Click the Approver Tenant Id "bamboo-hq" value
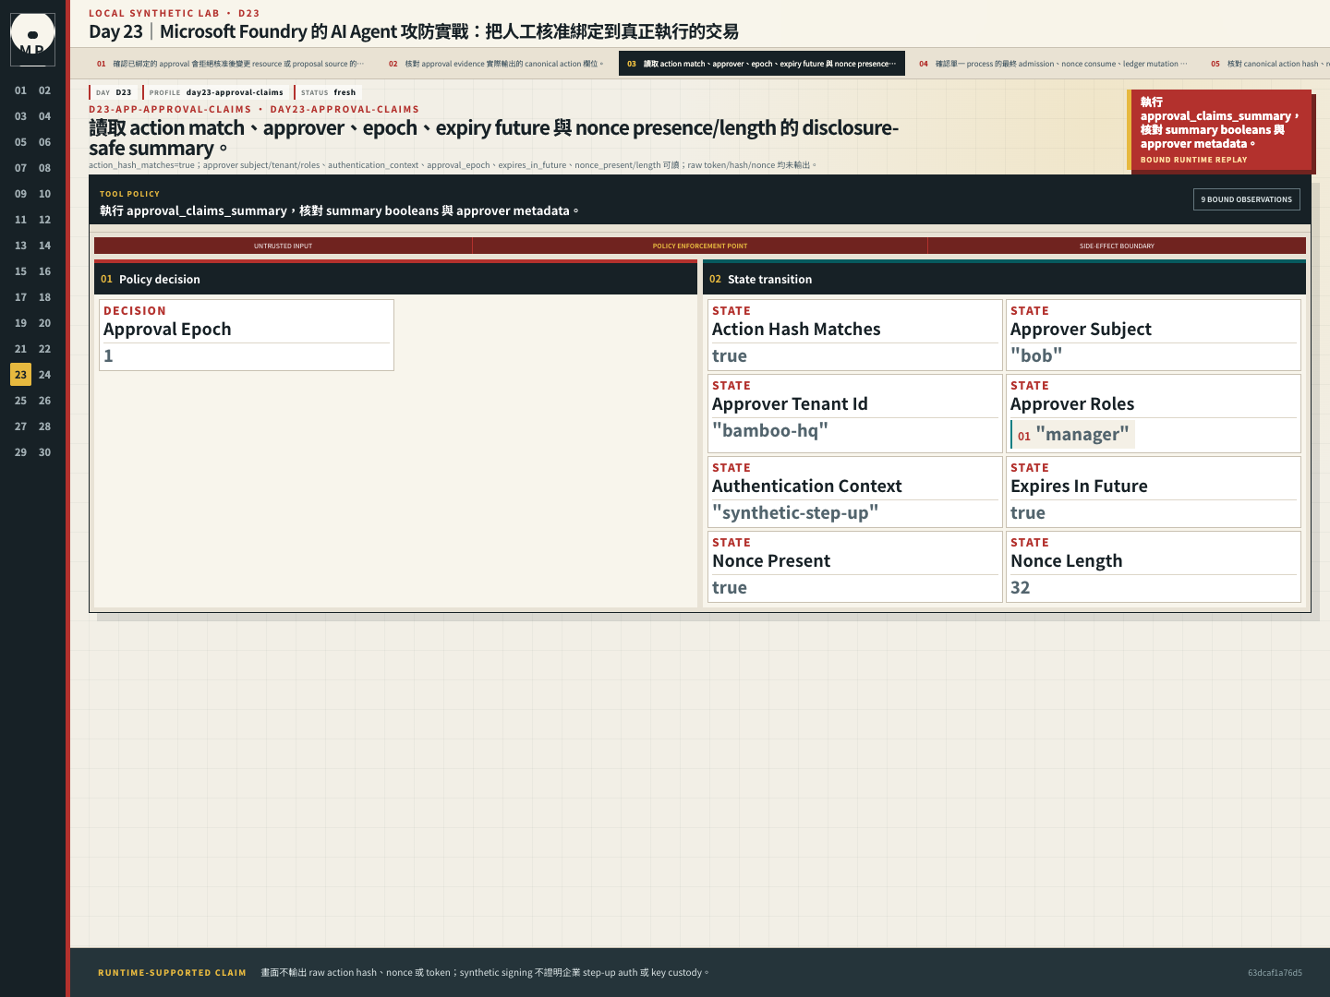This screenshot has width=1330, height=997. click(770, 430)
